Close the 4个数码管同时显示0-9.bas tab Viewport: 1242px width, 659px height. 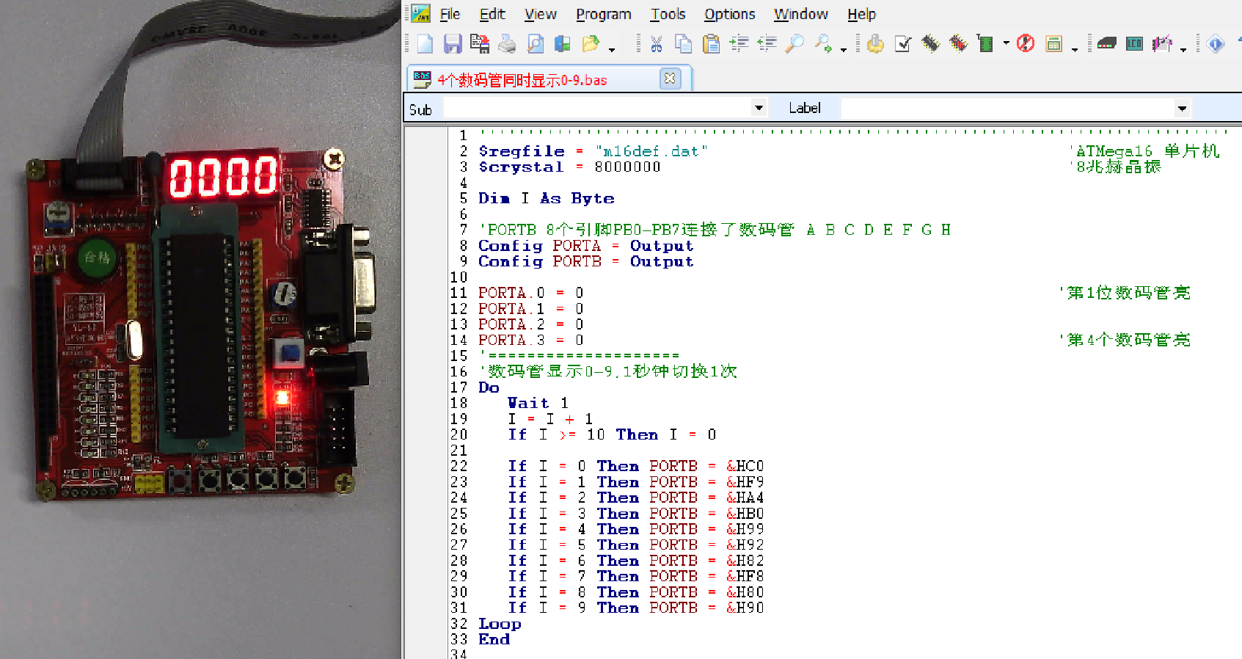coord(669,79)
